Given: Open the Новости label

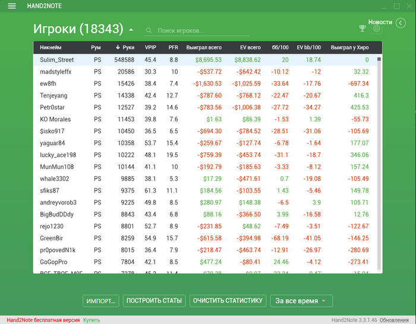Looking at the screenshot, I should point(380,22).
